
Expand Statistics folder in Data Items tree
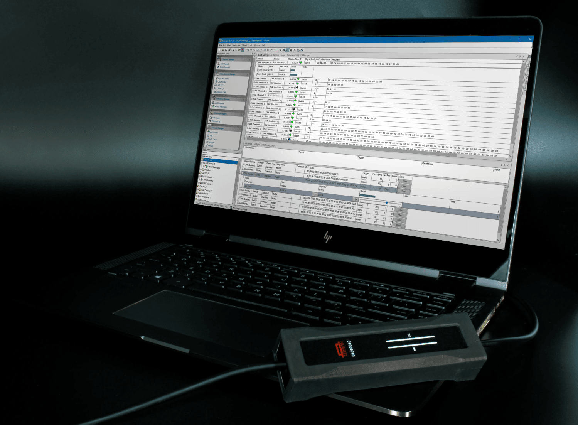tap(201, 169)
